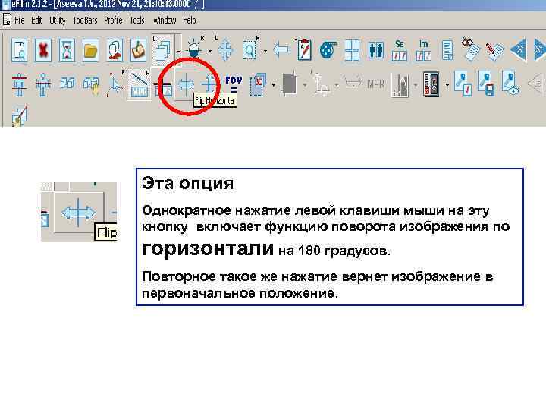Click the blue left triangle arrow
The height and width of the screenshot is (410, 546).
519,50
